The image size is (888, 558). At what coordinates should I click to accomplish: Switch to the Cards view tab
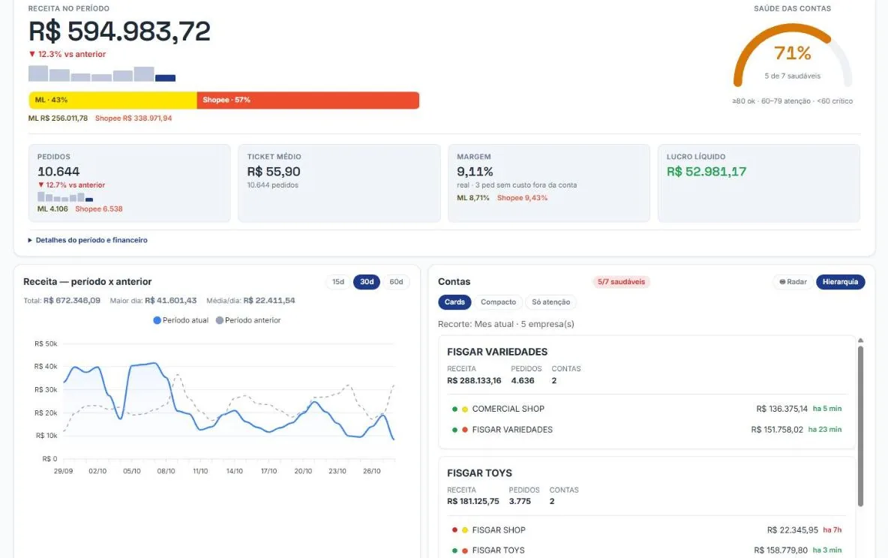[454, 302]
